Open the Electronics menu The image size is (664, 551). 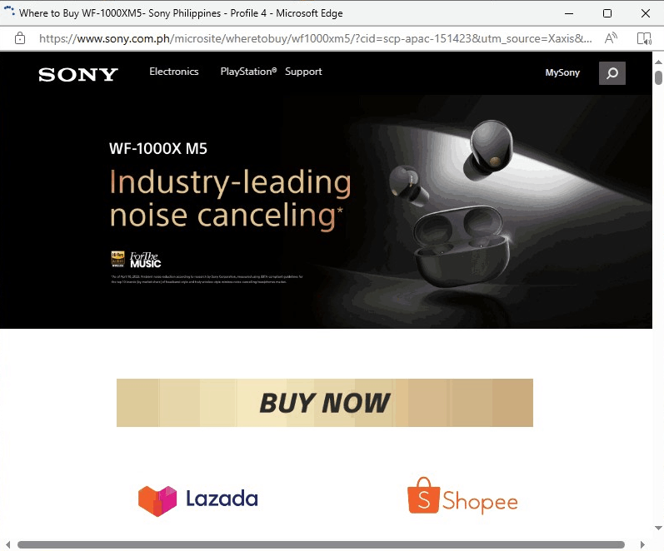coord(173,72)
